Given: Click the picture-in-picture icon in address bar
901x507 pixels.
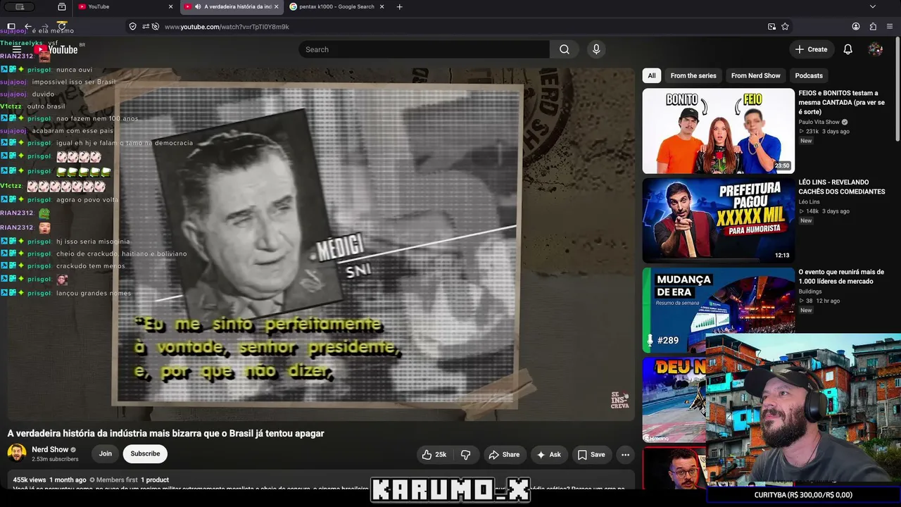Looking at the screenshot, I should (771, 27).
